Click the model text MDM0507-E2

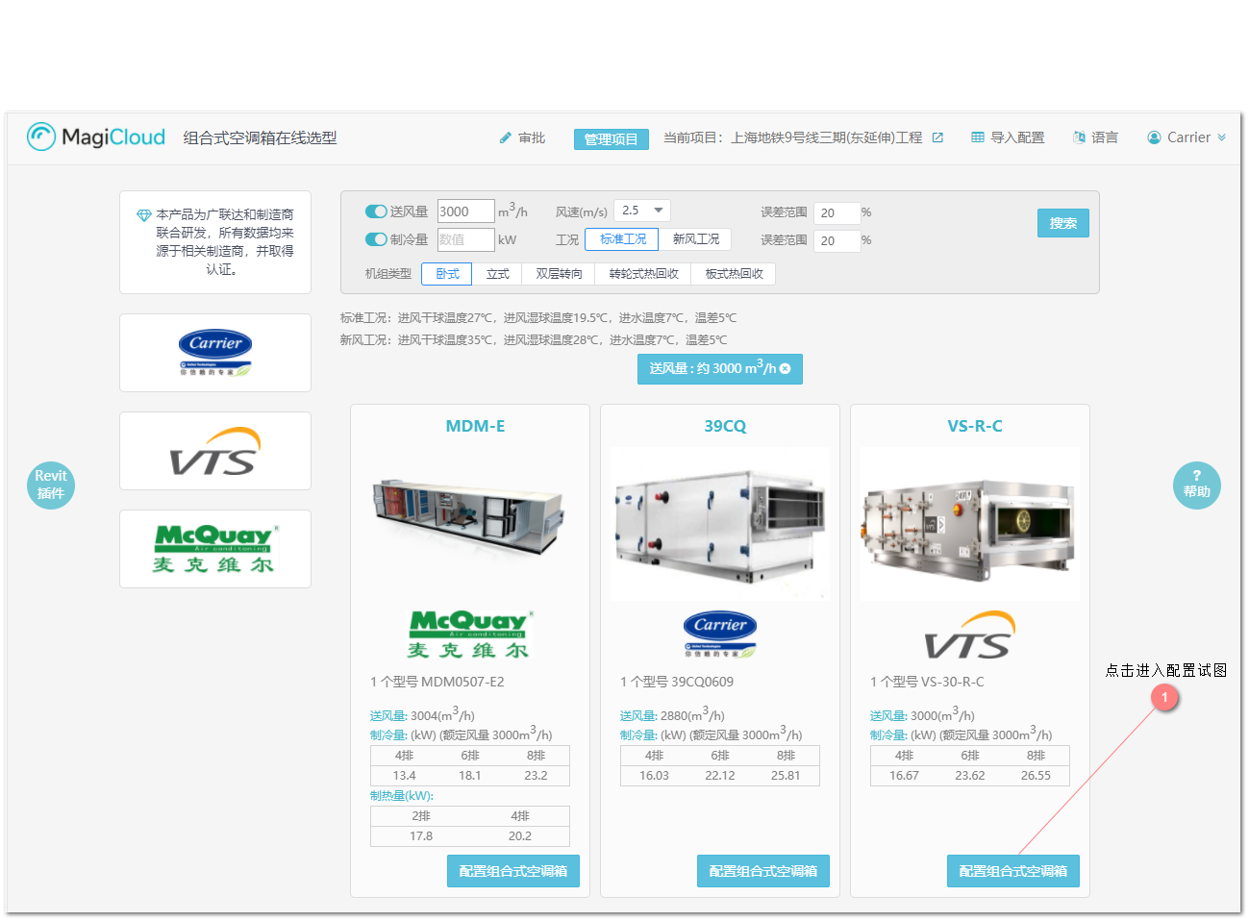[462, 682]
